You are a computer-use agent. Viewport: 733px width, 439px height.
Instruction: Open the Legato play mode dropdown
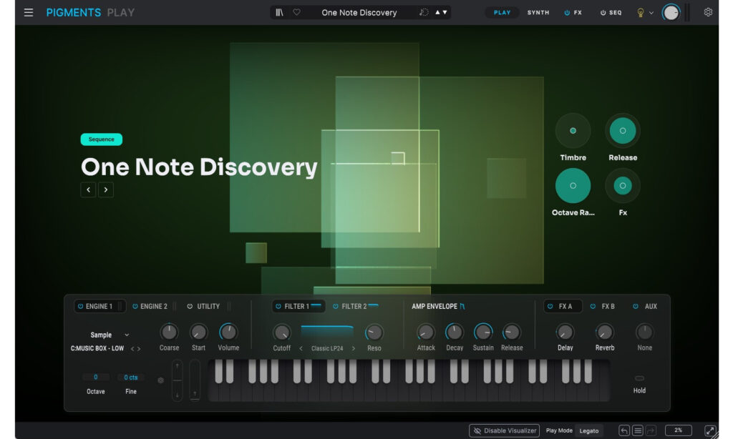(589, 430)
